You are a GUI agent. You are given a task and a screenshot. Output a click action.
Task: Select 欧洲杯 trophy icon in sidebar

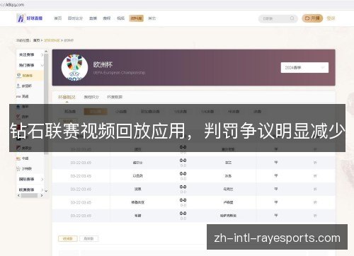[19, 76]
